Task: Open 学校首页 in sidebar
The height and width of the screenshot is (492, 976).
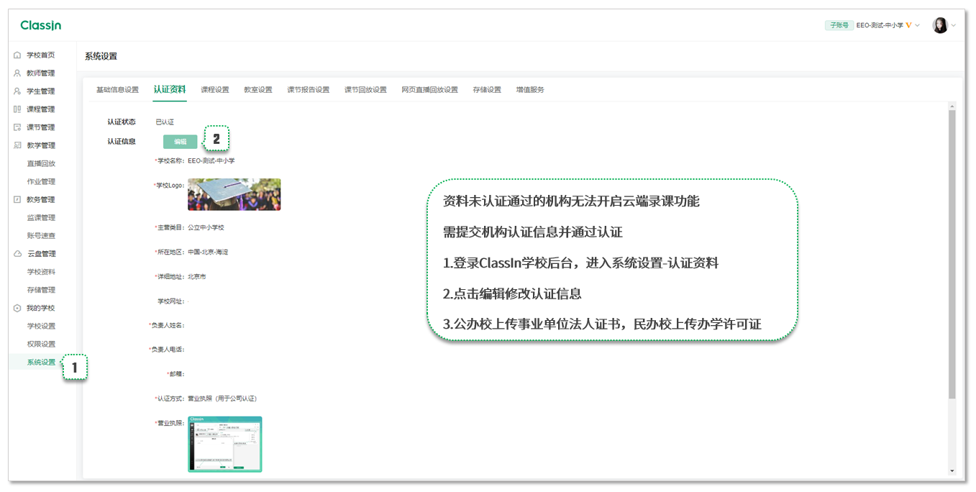Action: [x=41, y=55]
